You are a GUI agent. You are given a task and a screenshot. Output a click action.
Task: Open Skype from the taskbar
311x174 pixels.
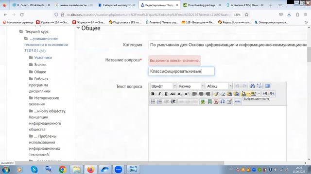pos(34,169)
